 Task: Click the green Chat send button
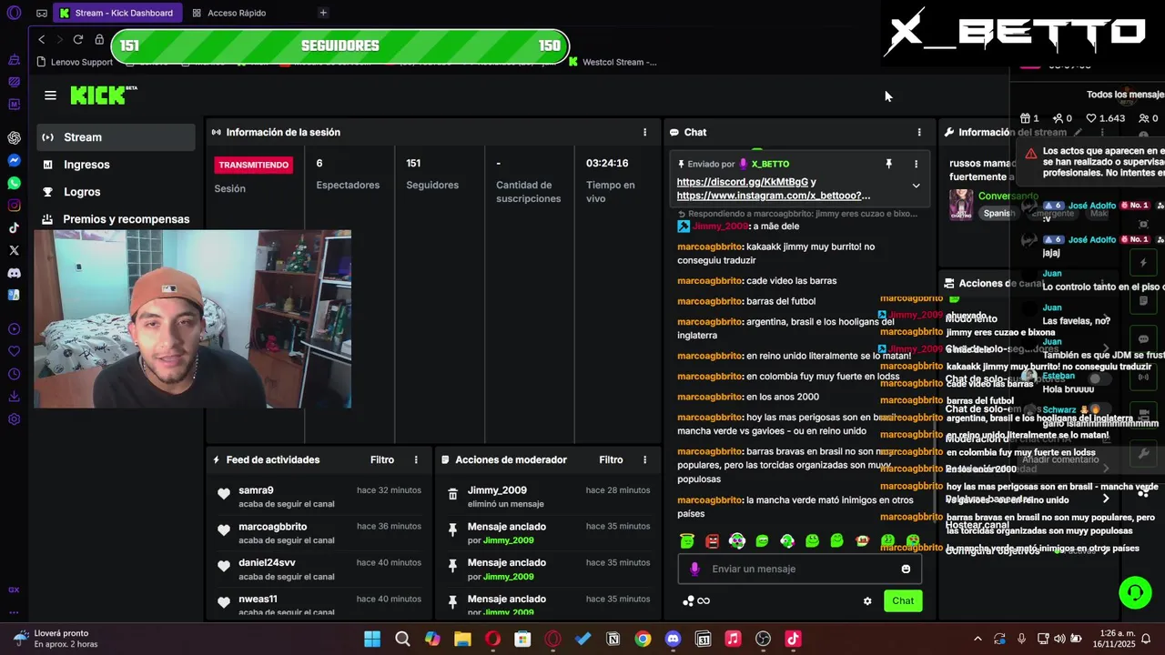[903, 600]
